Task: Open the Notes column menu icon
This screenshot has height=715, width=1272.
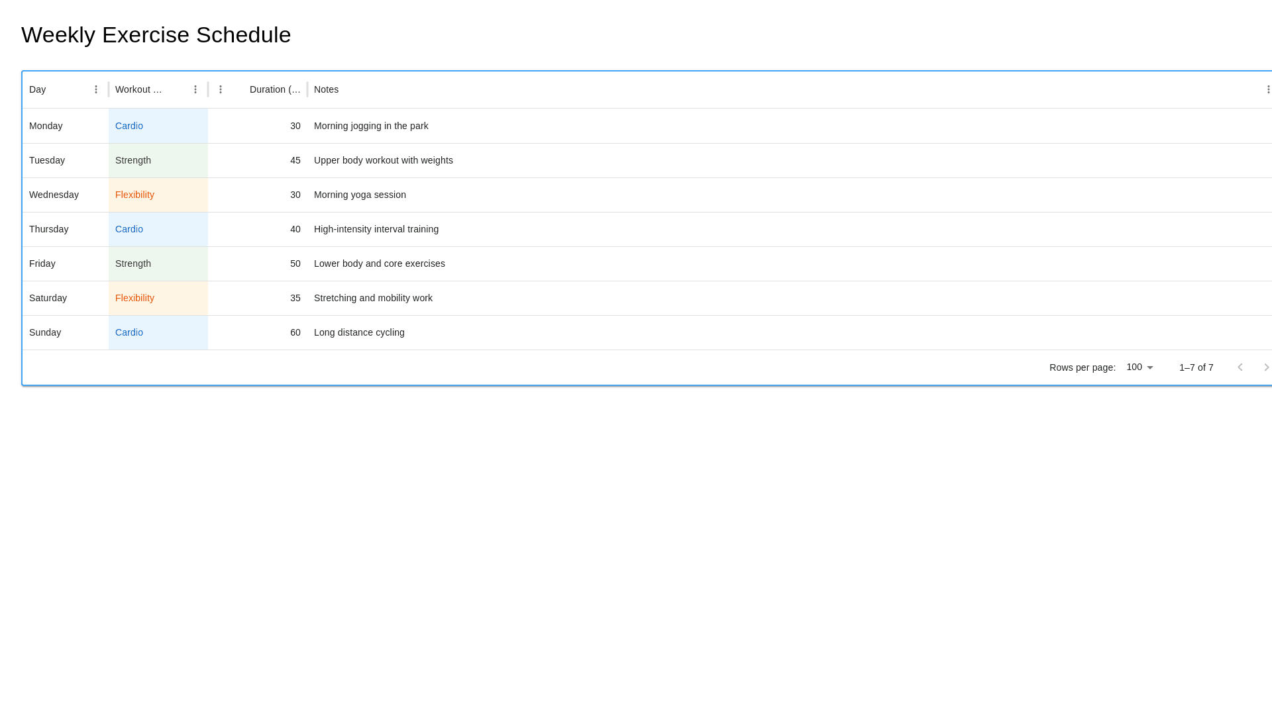Action: click(x=1268, y=89)
